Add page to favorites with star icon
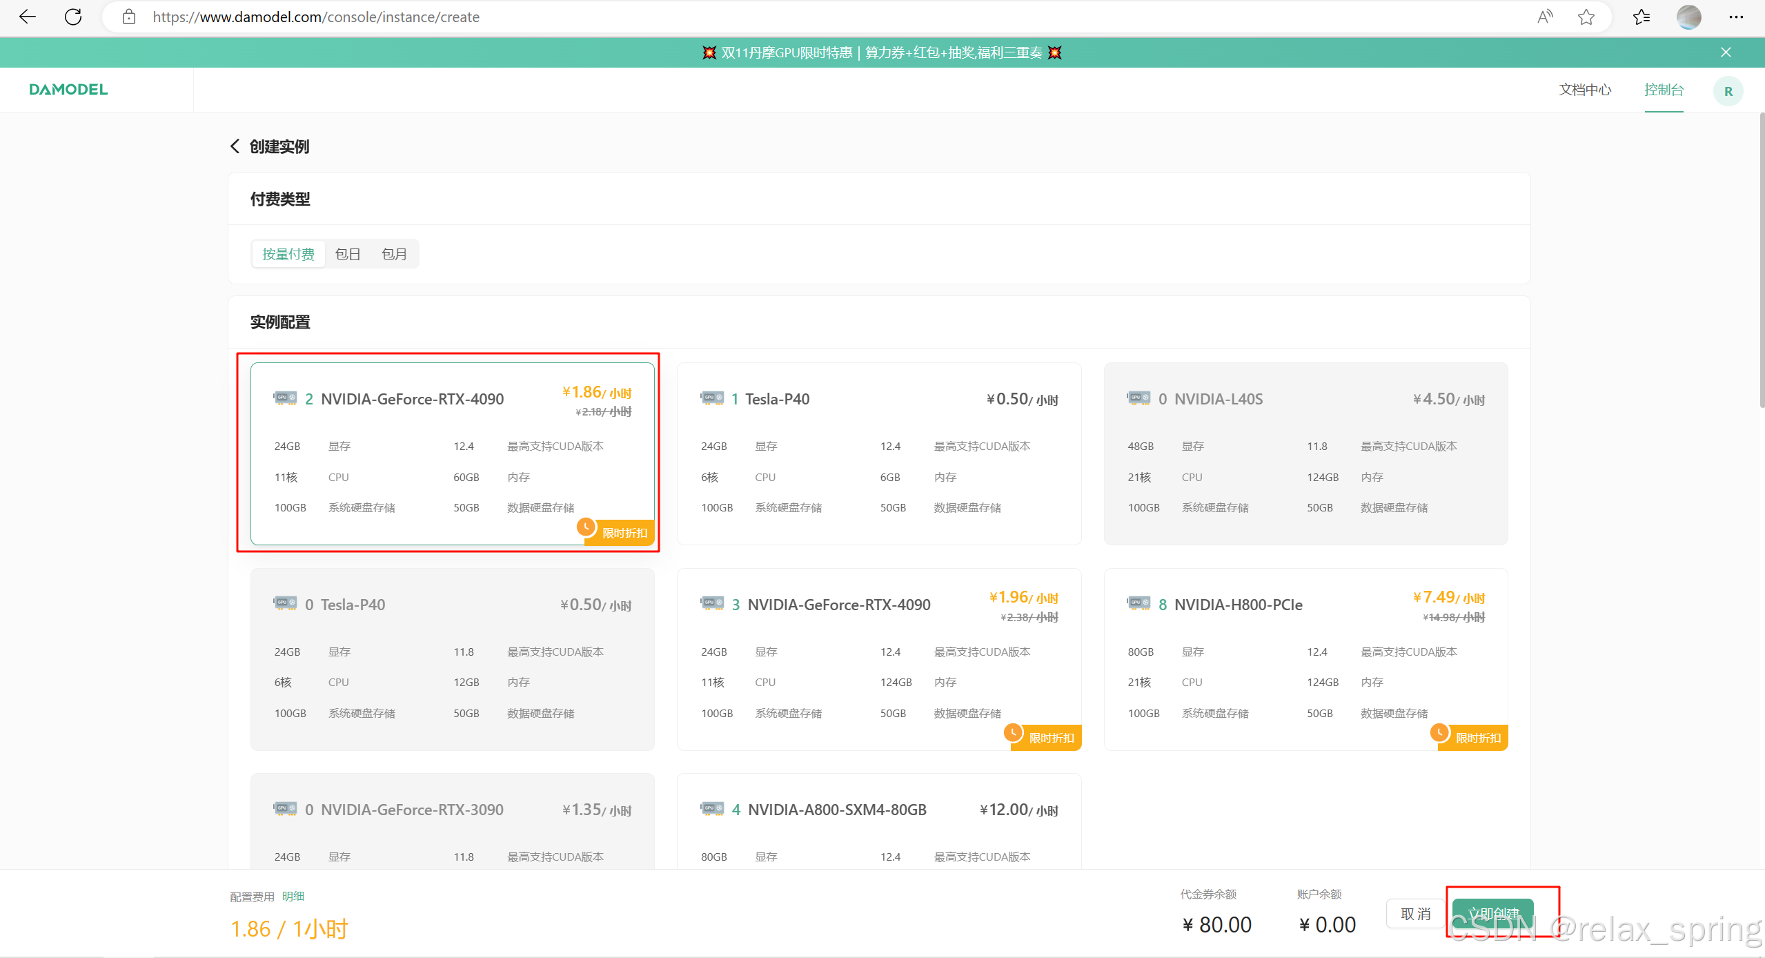This screenshot has height=958, width=1765. click(x=1586, y=17)
